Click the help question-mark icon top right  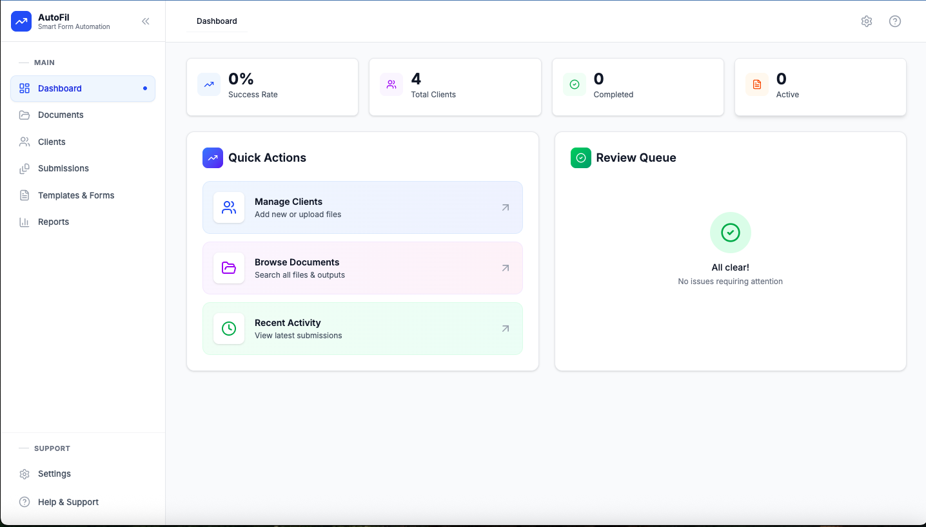(x=895, y=21)
